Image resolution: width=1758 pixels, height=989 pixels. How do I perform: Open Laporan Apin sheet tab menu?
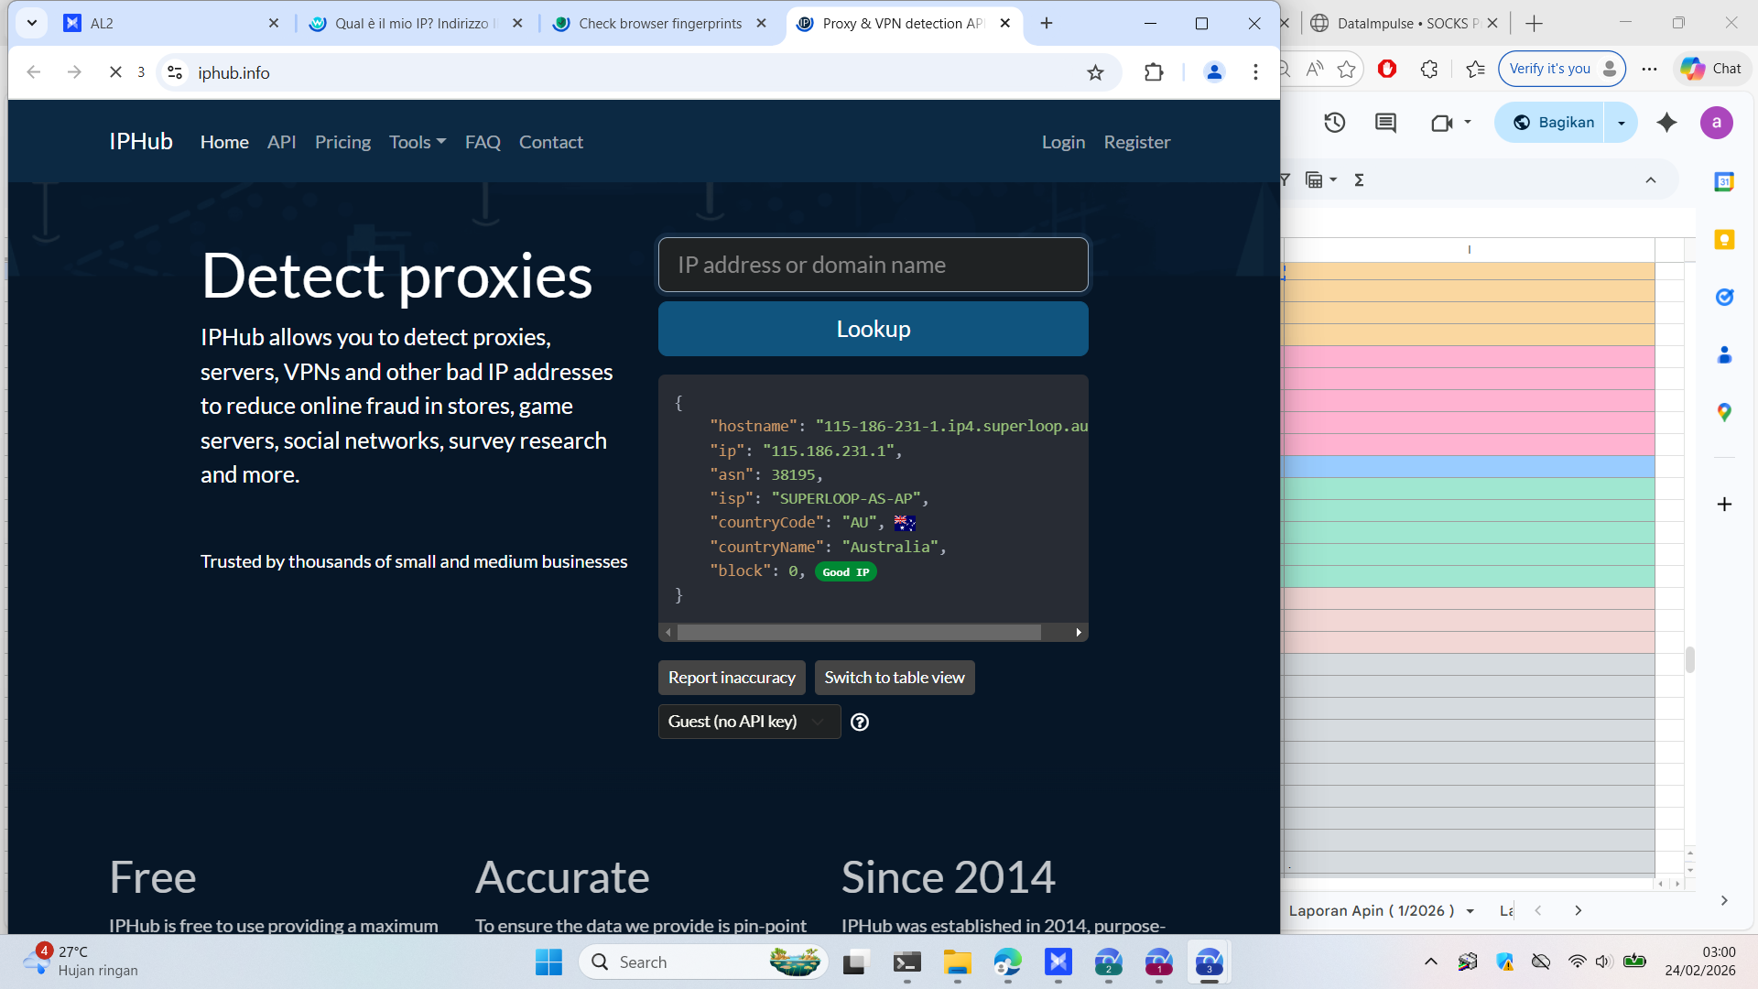pyautogui.click(x=1470, y=911)
